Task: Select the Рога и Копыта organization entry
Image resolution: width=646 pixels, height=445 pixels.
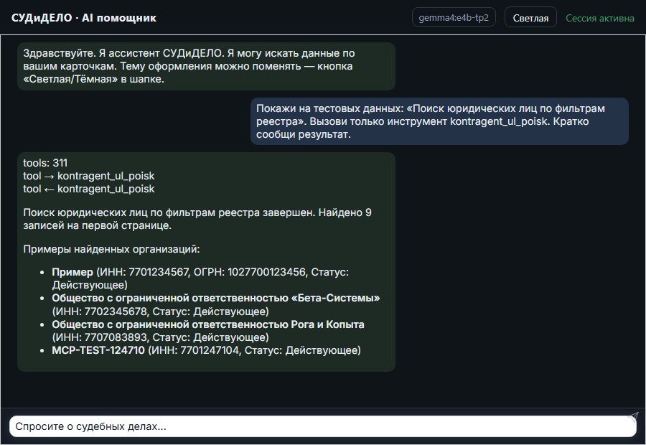Action: (208, 331)
